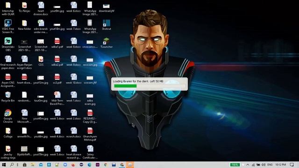Select the Recycle Bin icon
Screen dimensions: 299x168
pos(8,97)
